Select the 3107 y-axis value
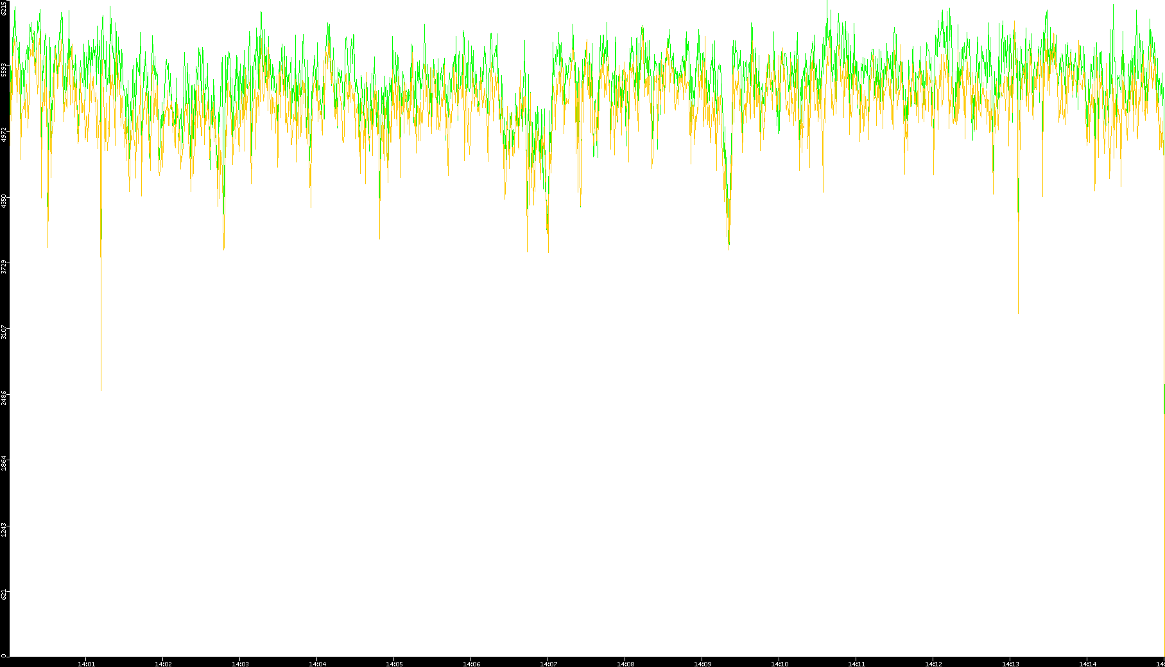1165x667 pixels. 4,333
